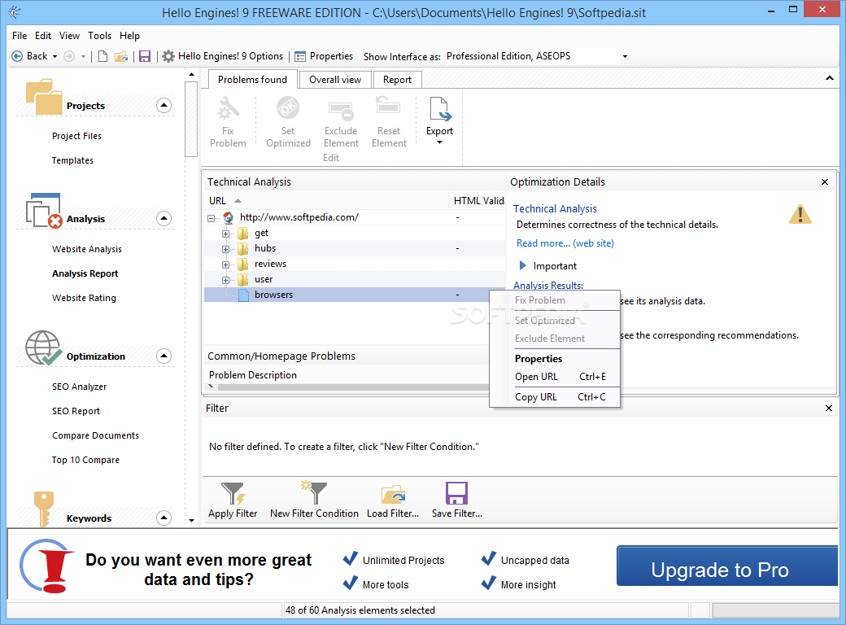Click the Forward navigation arrow icon
The width and height of the screenshot is (846, 625).
pyautogui.click(x=69, y=56)
